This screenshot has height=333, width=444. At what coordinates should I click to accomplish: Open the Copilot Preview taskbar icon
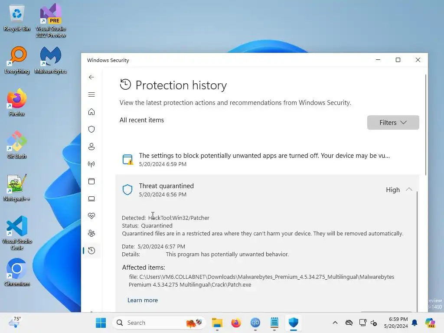point(430,323)
